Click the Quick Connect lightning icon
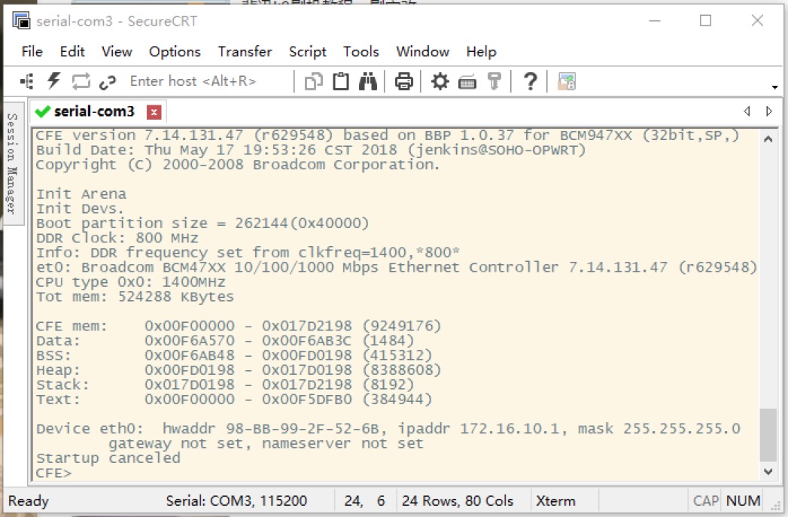The height and width of the screenshot is (517, 788). click(x=53, y=81)
